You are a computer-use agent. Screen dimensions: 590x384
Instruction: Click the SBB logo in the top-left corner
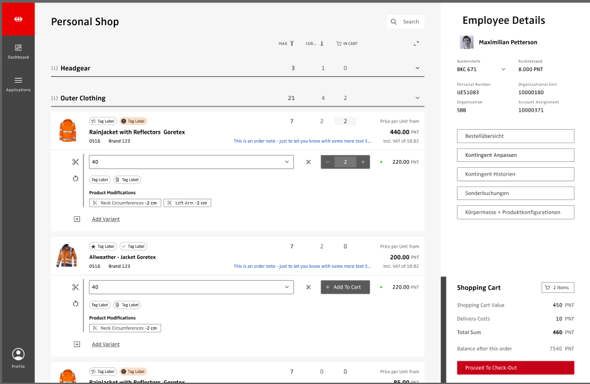point(18,19)
